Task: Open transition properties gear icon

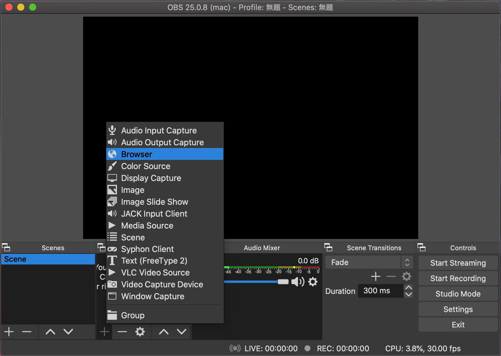Action: (x=407, y=276)
